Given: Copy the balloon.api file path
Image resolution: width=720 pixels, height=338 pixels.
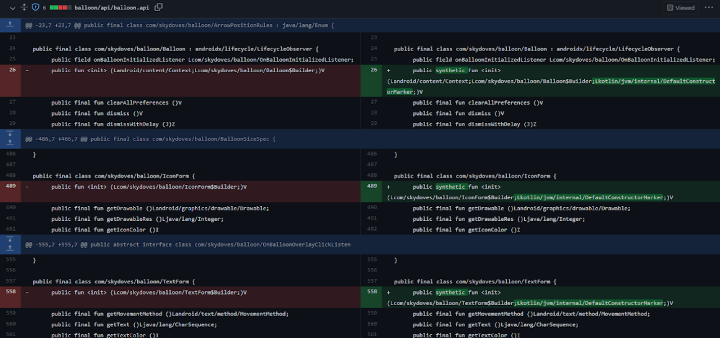Looking at the screenshot, I should click(158, 7).
